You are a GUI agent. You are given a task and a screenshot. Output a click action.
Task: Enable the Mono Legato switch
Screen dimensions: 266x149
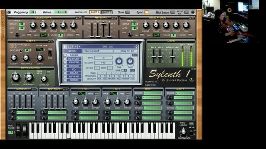[191, 124]
